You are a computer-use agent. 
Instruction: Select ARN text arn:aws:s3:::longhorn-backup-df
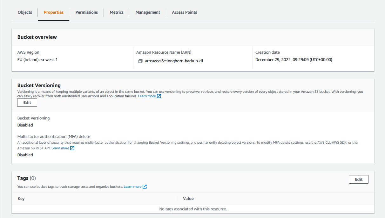[174, 61]
